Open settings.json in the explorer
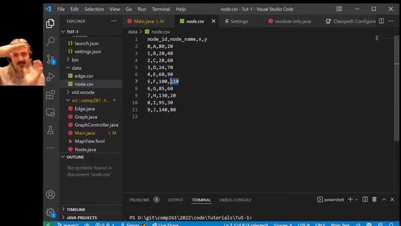This screenshot has height=226, width=401. click(91, 51)
